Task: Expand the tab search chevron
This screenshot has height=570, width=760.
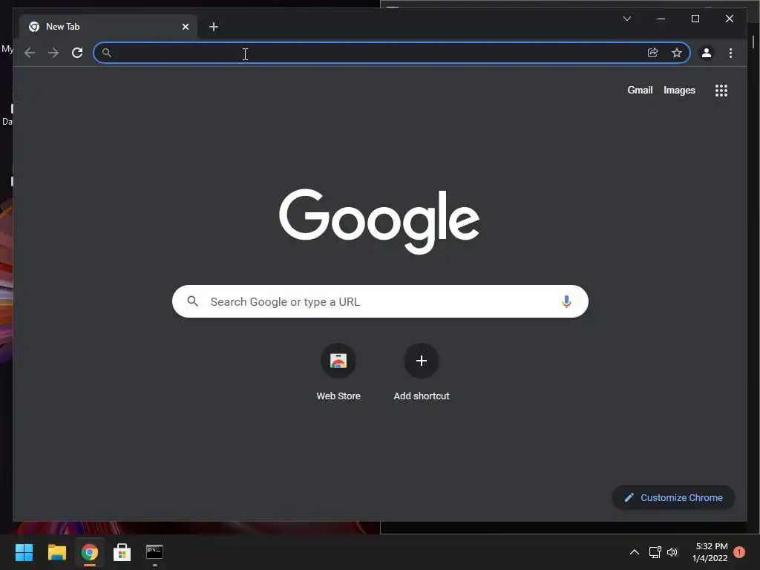Action: (626, 19)
